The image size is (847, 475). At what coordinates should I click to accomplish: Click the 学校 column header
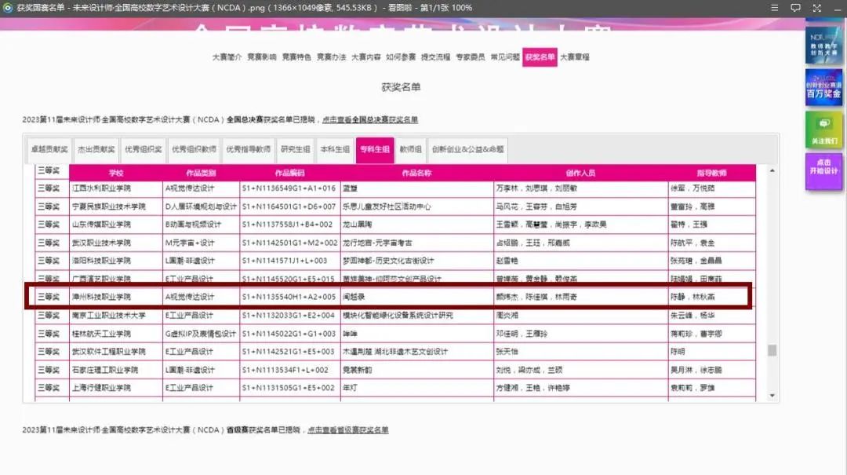tap(116, 174)
